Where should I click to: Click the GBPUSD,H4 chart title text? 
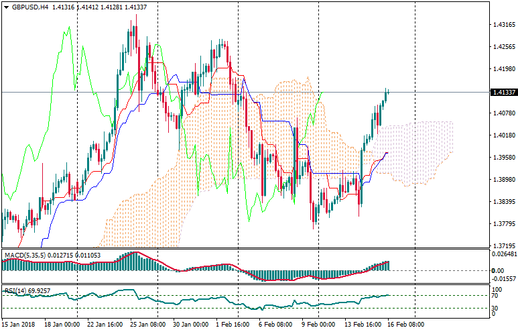point(30,7)
